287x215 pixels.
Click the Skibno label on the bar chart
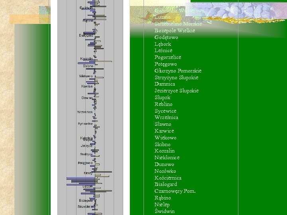88,66
